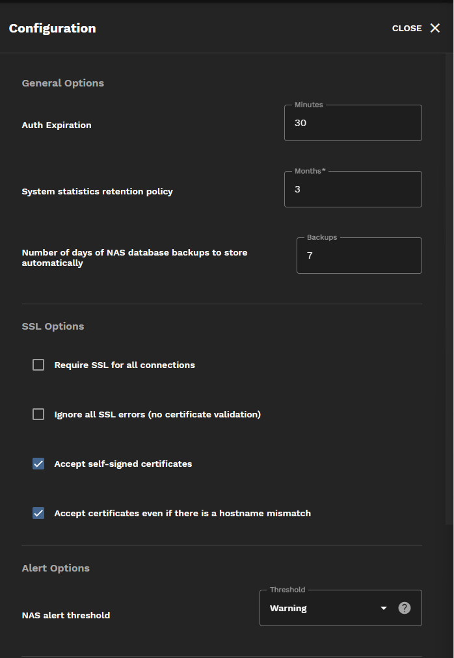Disable accepting certificates with hostname mismatch

(38, 513)
